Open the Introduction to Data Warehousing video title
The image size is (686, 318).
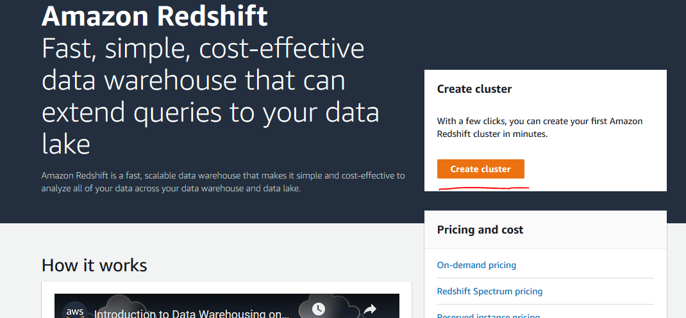pyautogui.click(x=192, y=314)
